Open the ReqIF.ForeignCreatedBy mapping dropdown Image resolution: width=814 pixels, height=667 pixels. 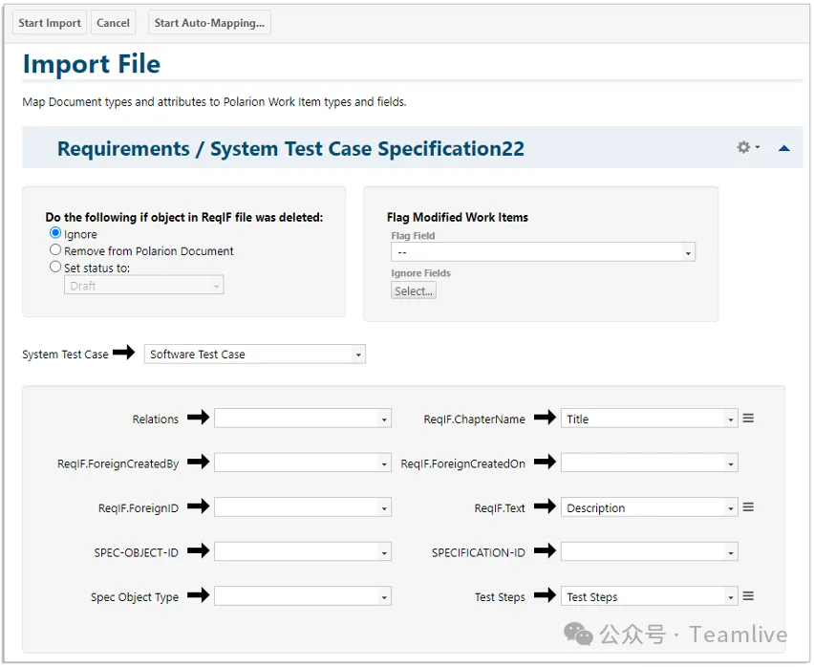pyautogui.click(x=303, y=463)
